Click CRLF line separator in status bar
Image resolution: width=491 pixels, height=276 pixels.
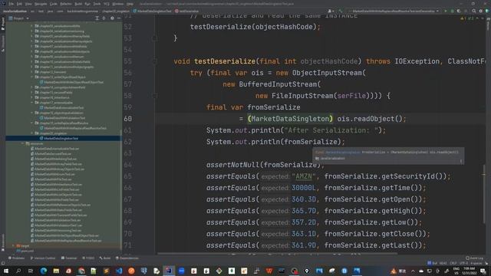[453, 263]
